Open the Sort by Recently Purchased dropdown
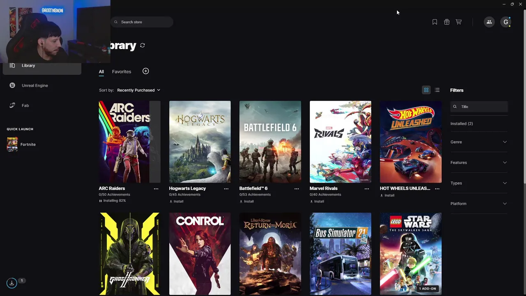Screen dimensions: 526x296 tap(138, 90)
